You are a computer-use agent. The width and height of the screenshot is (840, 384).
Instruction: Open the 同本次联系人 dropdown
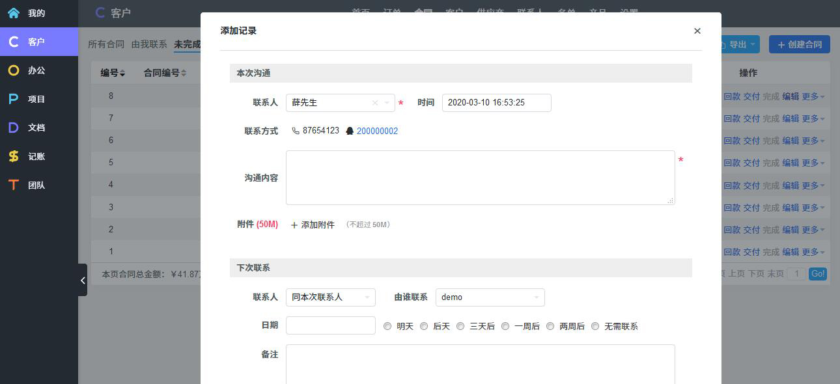click(x=331, y=297)
